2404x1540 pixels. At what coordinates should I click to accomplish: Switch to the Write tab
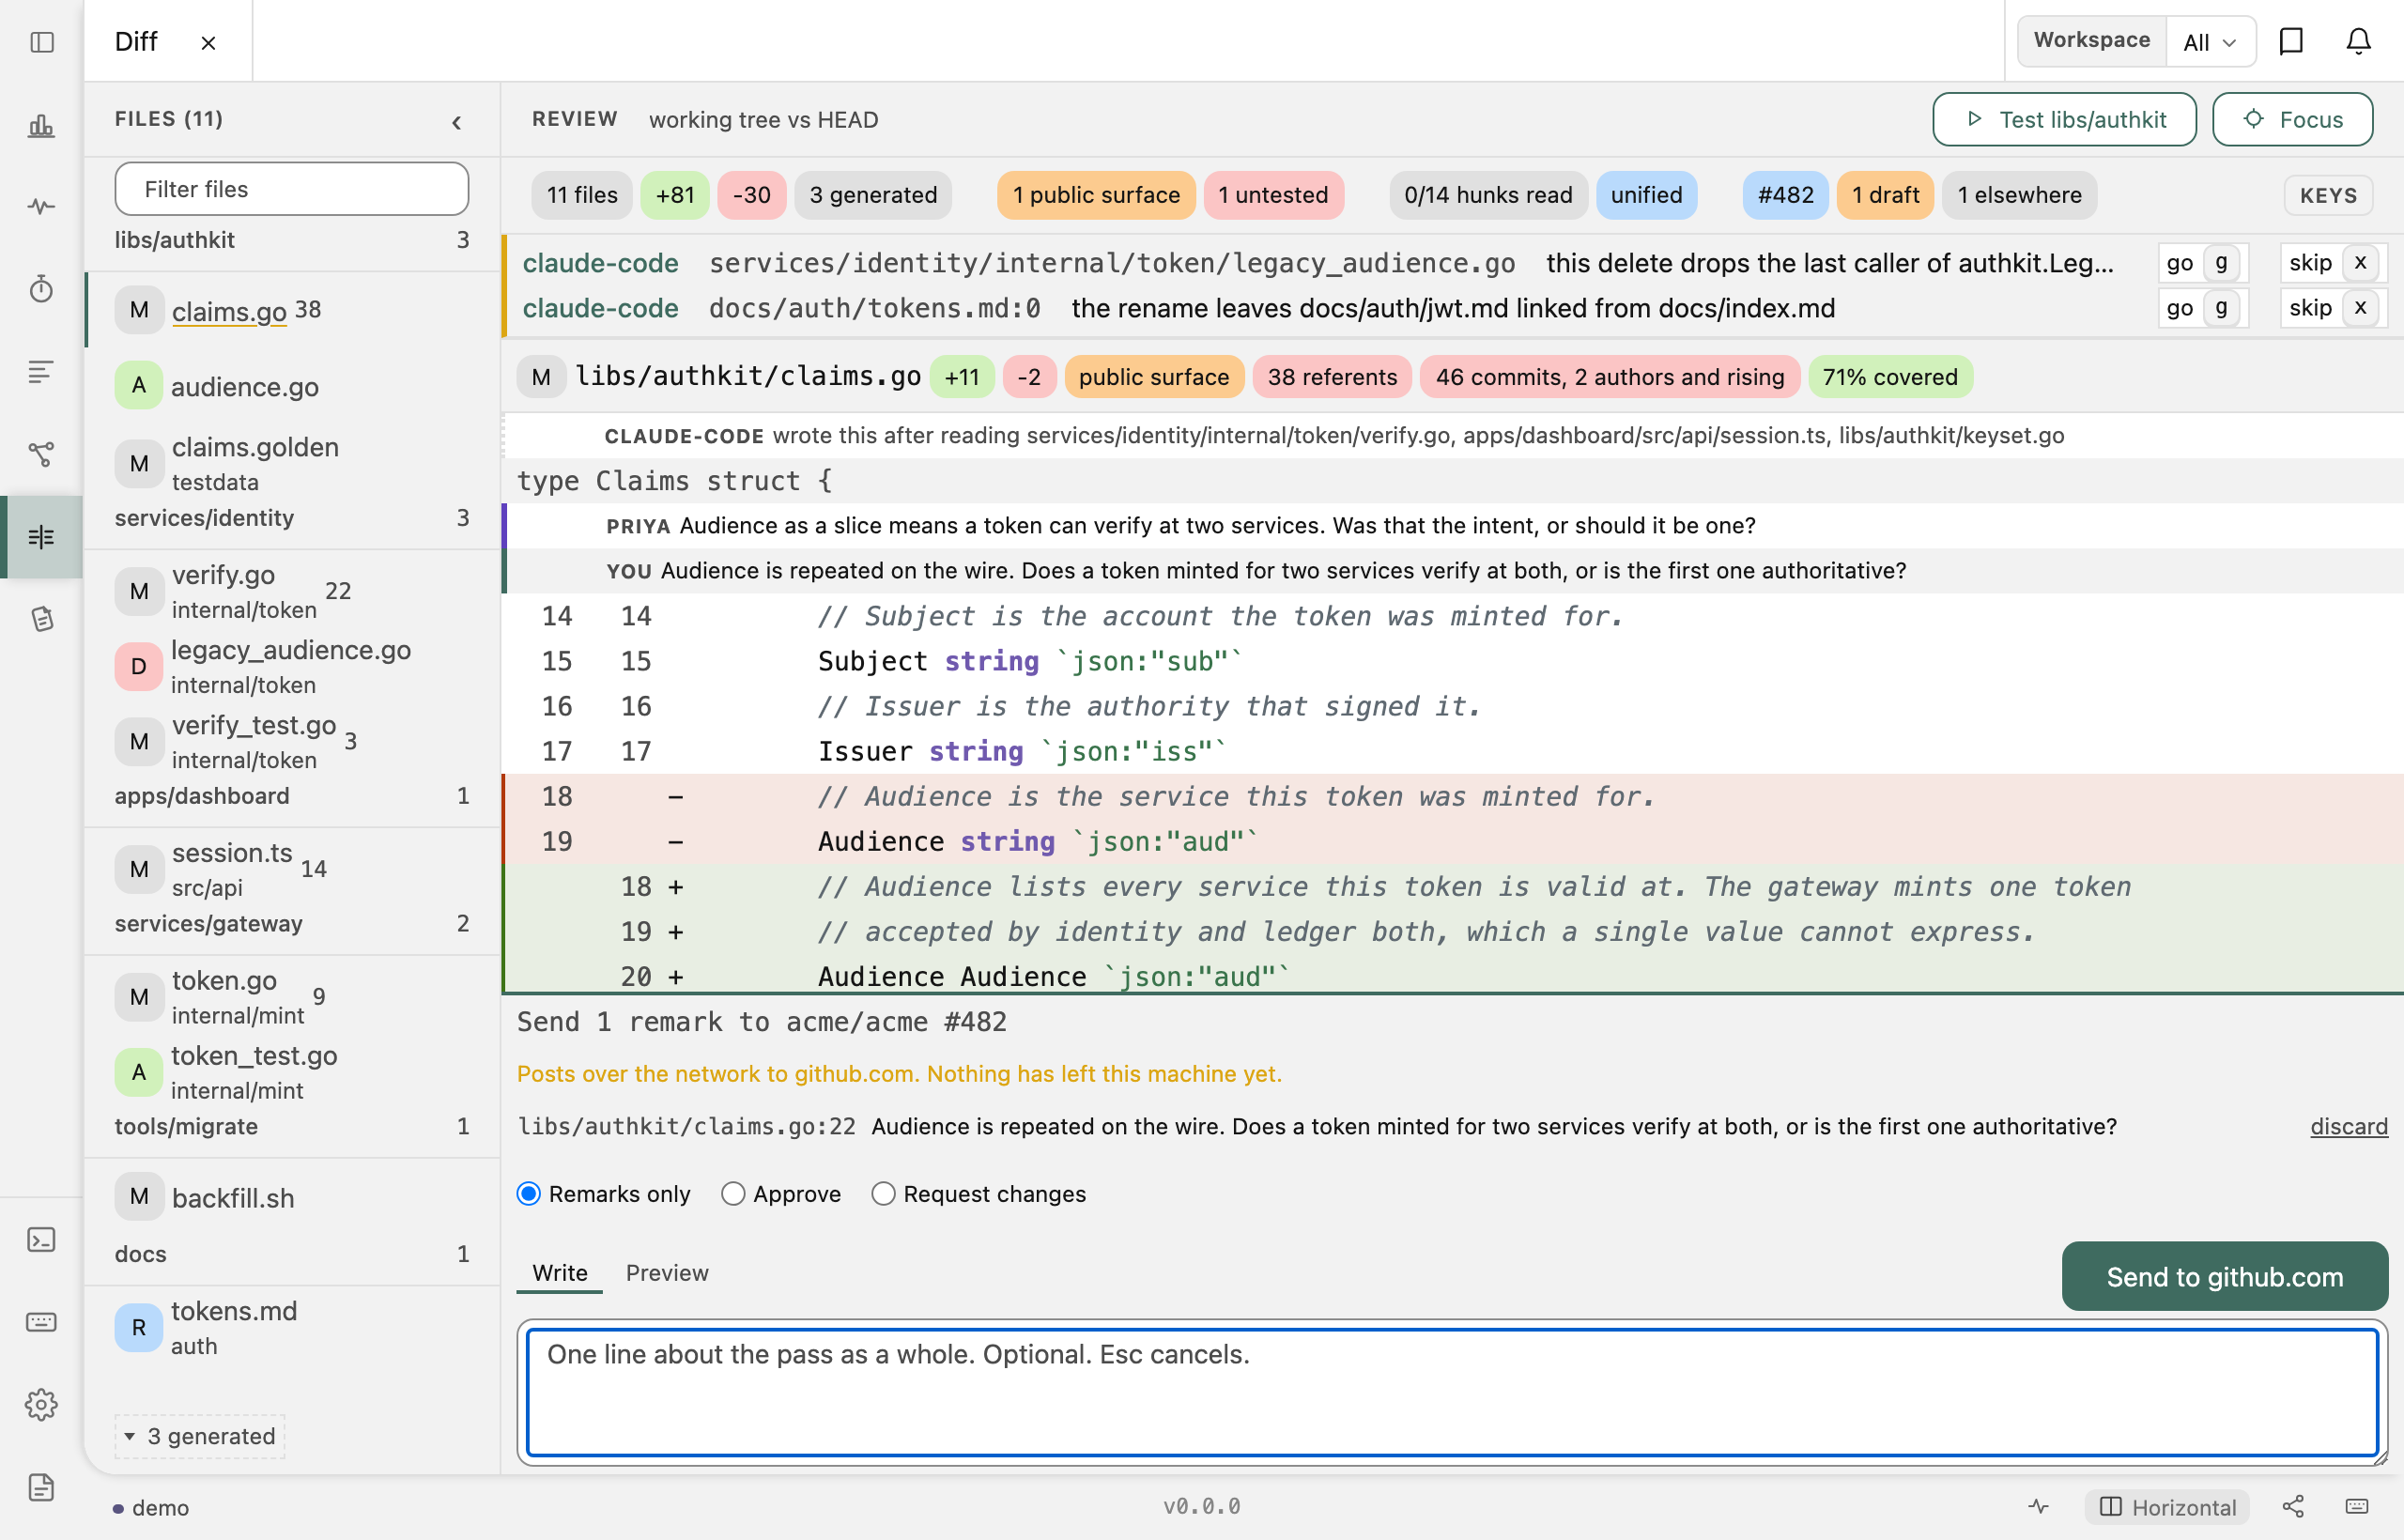[560, 1273]
